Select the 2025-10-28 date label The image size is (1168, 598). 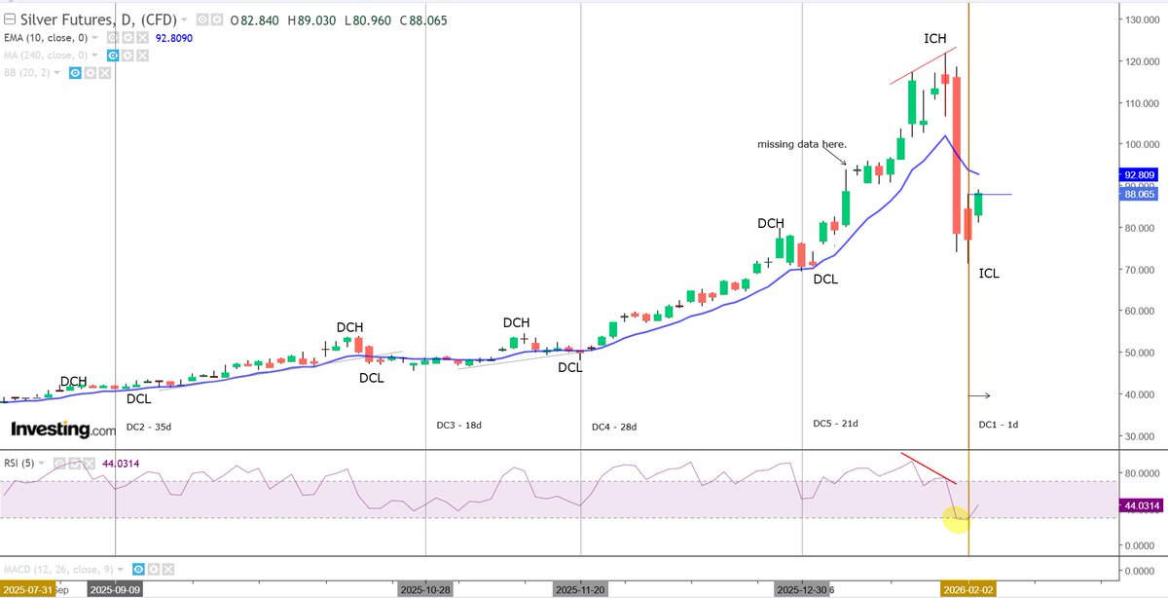coord(426,589)
